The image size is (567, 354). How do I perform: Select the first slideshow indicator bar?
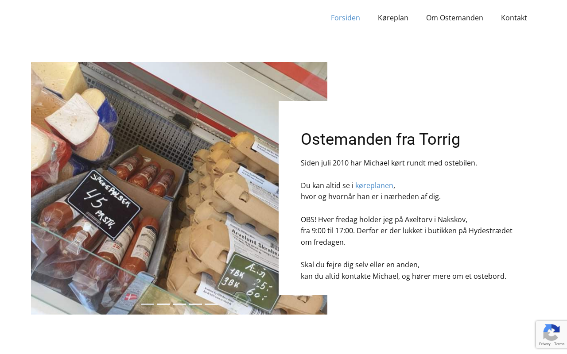[x=148, y=304]
